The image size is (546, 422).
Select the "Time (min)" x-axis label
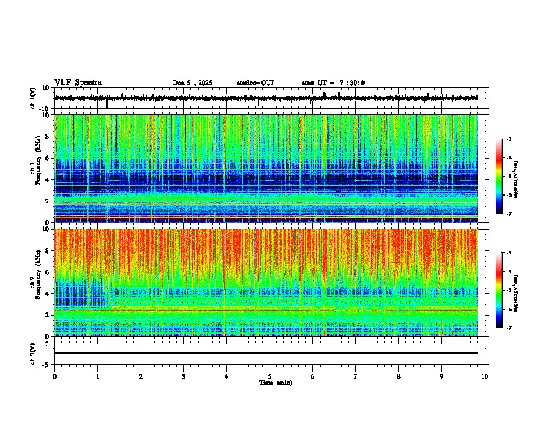pyautogui.click(x=276, y=383)
